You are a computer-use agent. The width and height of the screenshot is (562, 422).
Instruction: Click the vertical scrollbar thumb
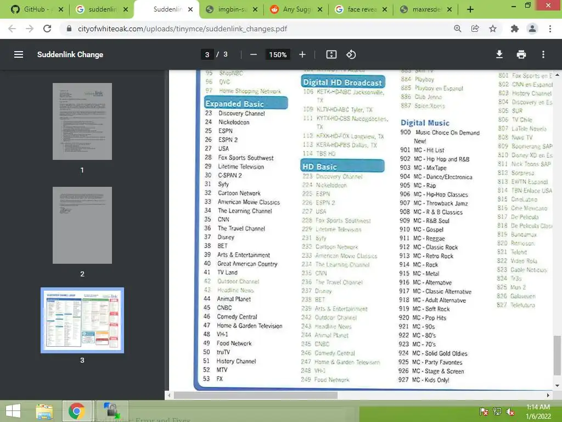557,356
